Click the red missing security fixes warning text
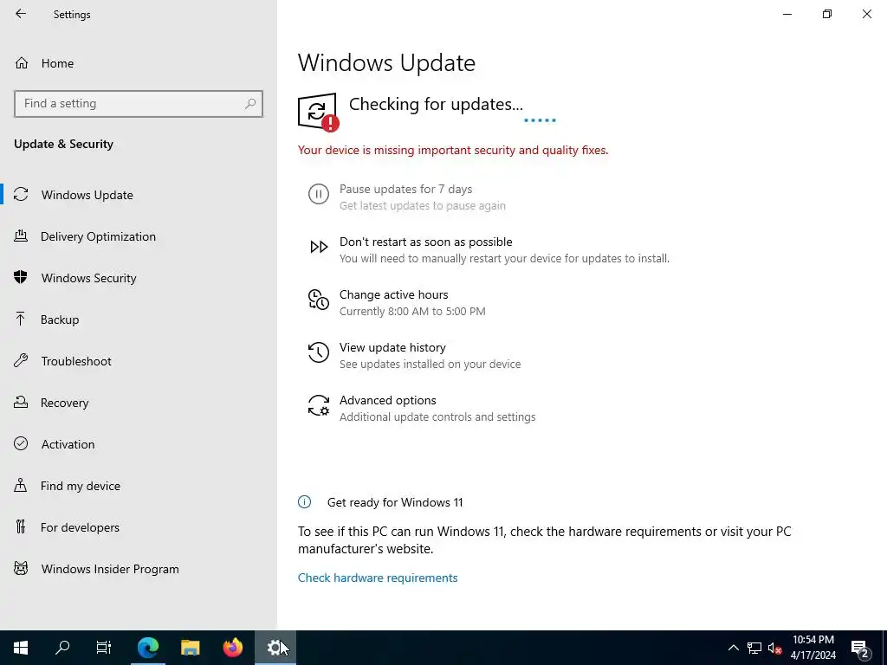Screen dimensions: 887x665 click(453, 150)
